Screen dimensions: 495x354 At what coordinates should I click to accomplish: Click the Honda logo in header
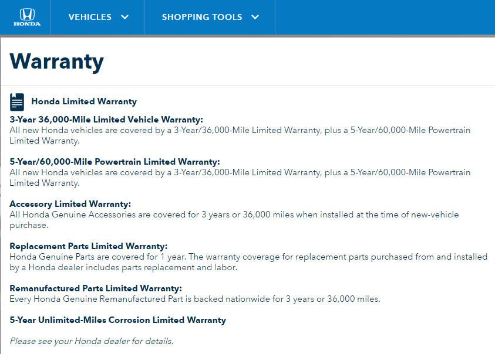pos(27,17)
